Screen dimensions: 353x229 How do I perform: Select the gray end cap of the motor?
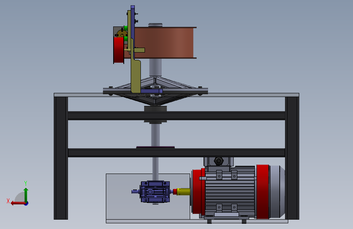(277, 192)
